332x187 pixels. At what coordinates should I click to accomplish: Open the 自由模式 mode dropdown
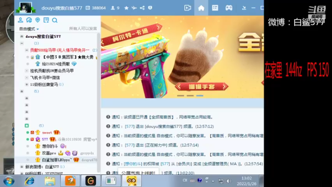29,29
